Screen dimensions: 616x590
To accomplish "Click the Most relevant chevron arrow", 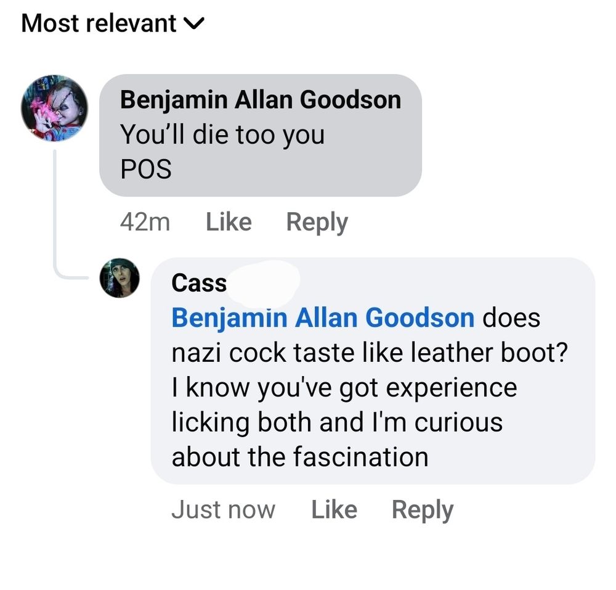I will click(195, 23).
